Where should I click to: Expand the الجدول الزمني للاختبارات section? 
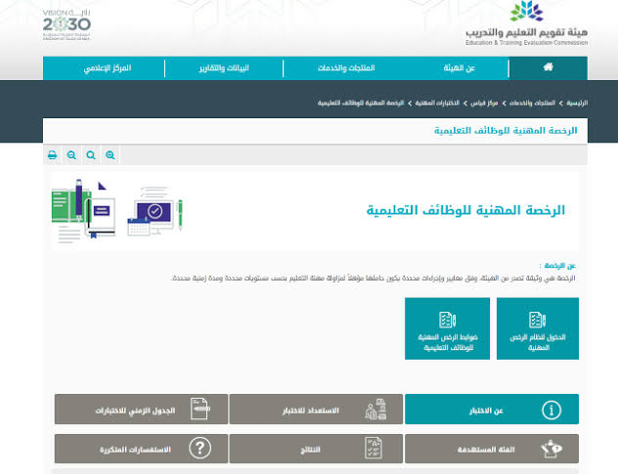click(141, 409)
